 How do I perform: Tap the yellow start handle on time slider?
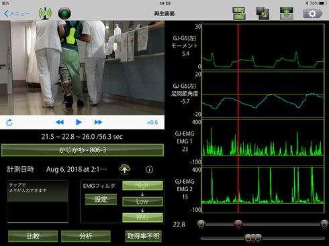point(201,224)
